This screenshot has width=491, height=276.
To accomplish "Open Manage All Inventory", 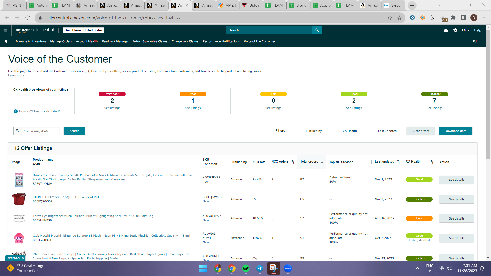I will pyautogui.click(x=31, y=41).
